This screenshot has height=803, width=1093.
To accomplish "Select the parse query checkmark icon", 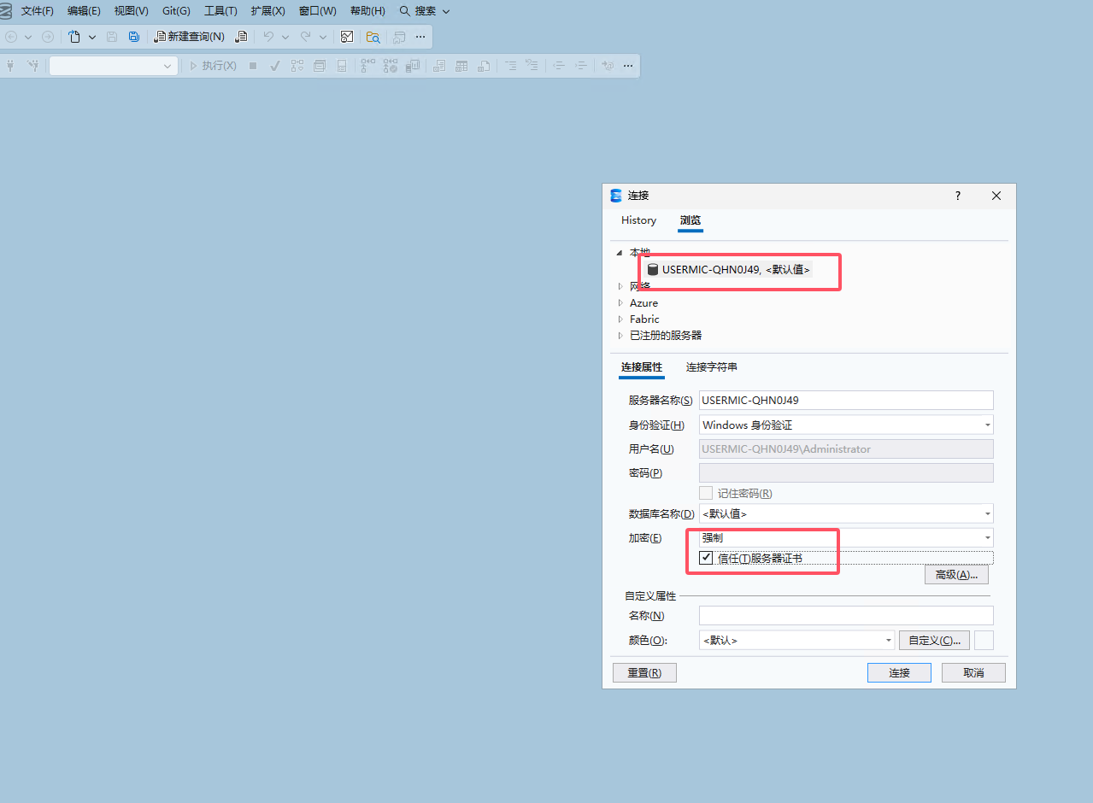I will (x=275, y=65).
